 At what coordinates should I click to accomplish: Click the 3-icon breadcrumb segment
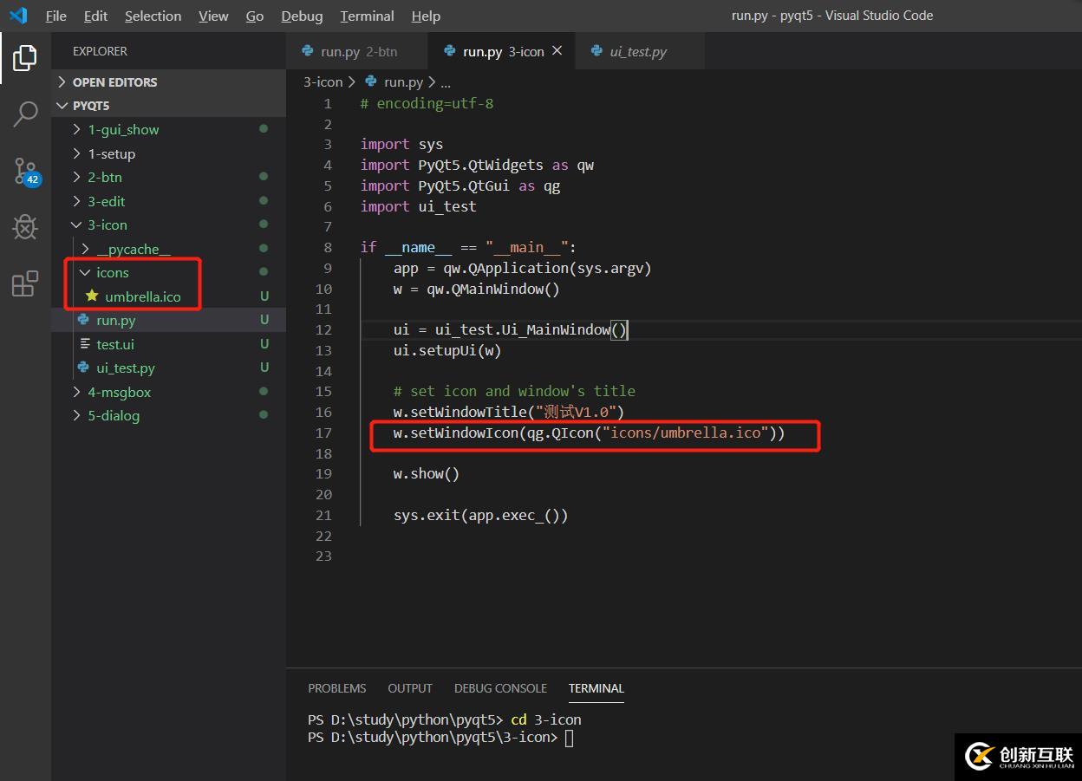point(323,81)
